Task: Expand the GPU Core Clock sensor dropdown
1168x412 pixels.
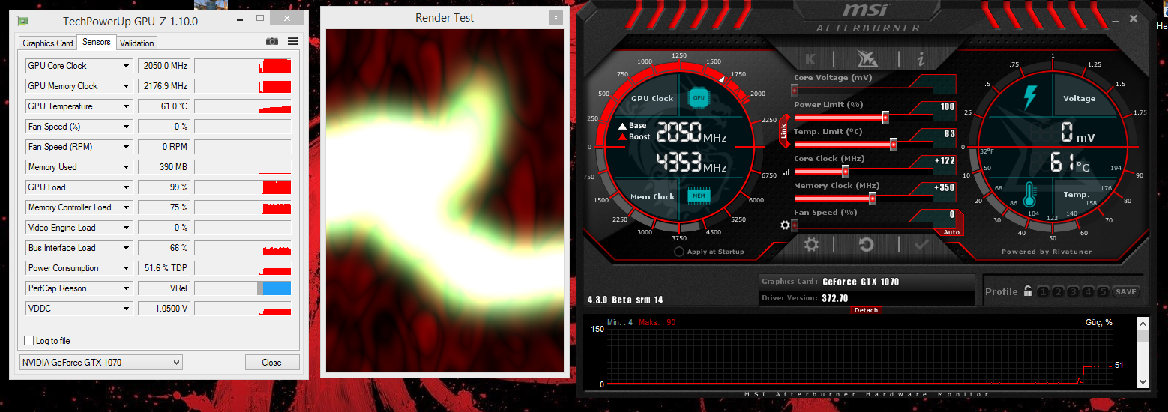Action: tap(126, 66)
